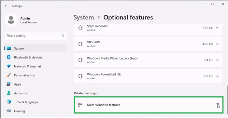The height and width of the screenshot is (118, 228).
Task: Click the System monitor icon in sidebar
Action: point(9,48)
